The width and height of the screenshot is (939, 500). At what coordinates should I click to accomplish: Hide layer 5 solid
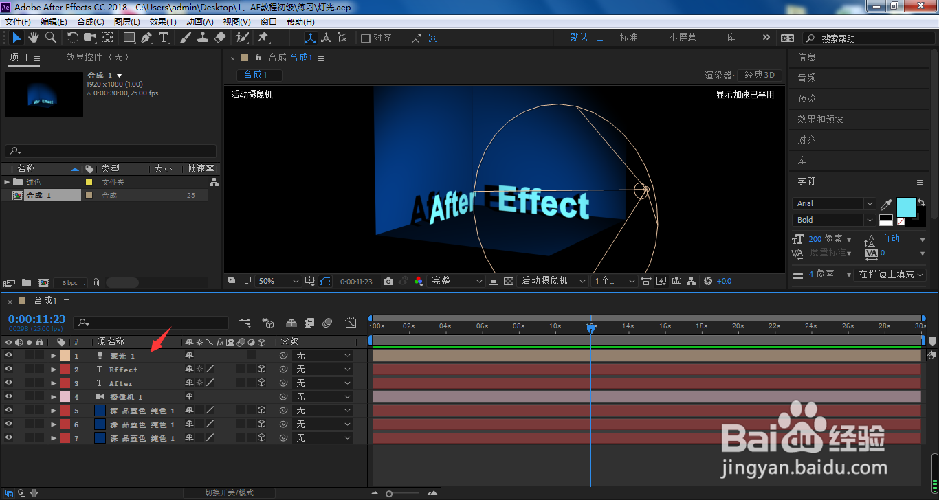click(x=9, y=411)
